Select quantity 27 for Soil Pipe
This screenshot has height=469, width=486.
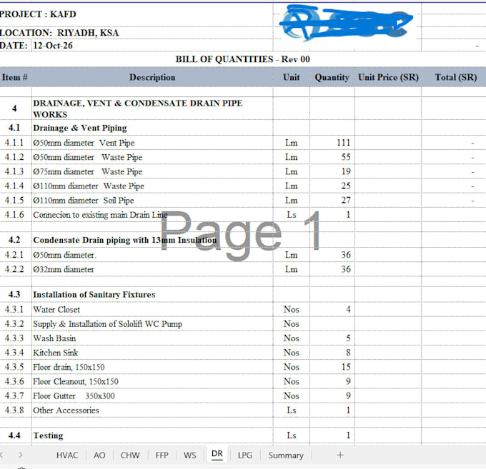coord(332,201)
